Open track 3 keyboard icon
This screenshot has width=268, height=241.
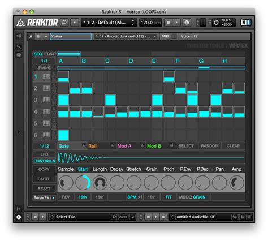[46, 100]
